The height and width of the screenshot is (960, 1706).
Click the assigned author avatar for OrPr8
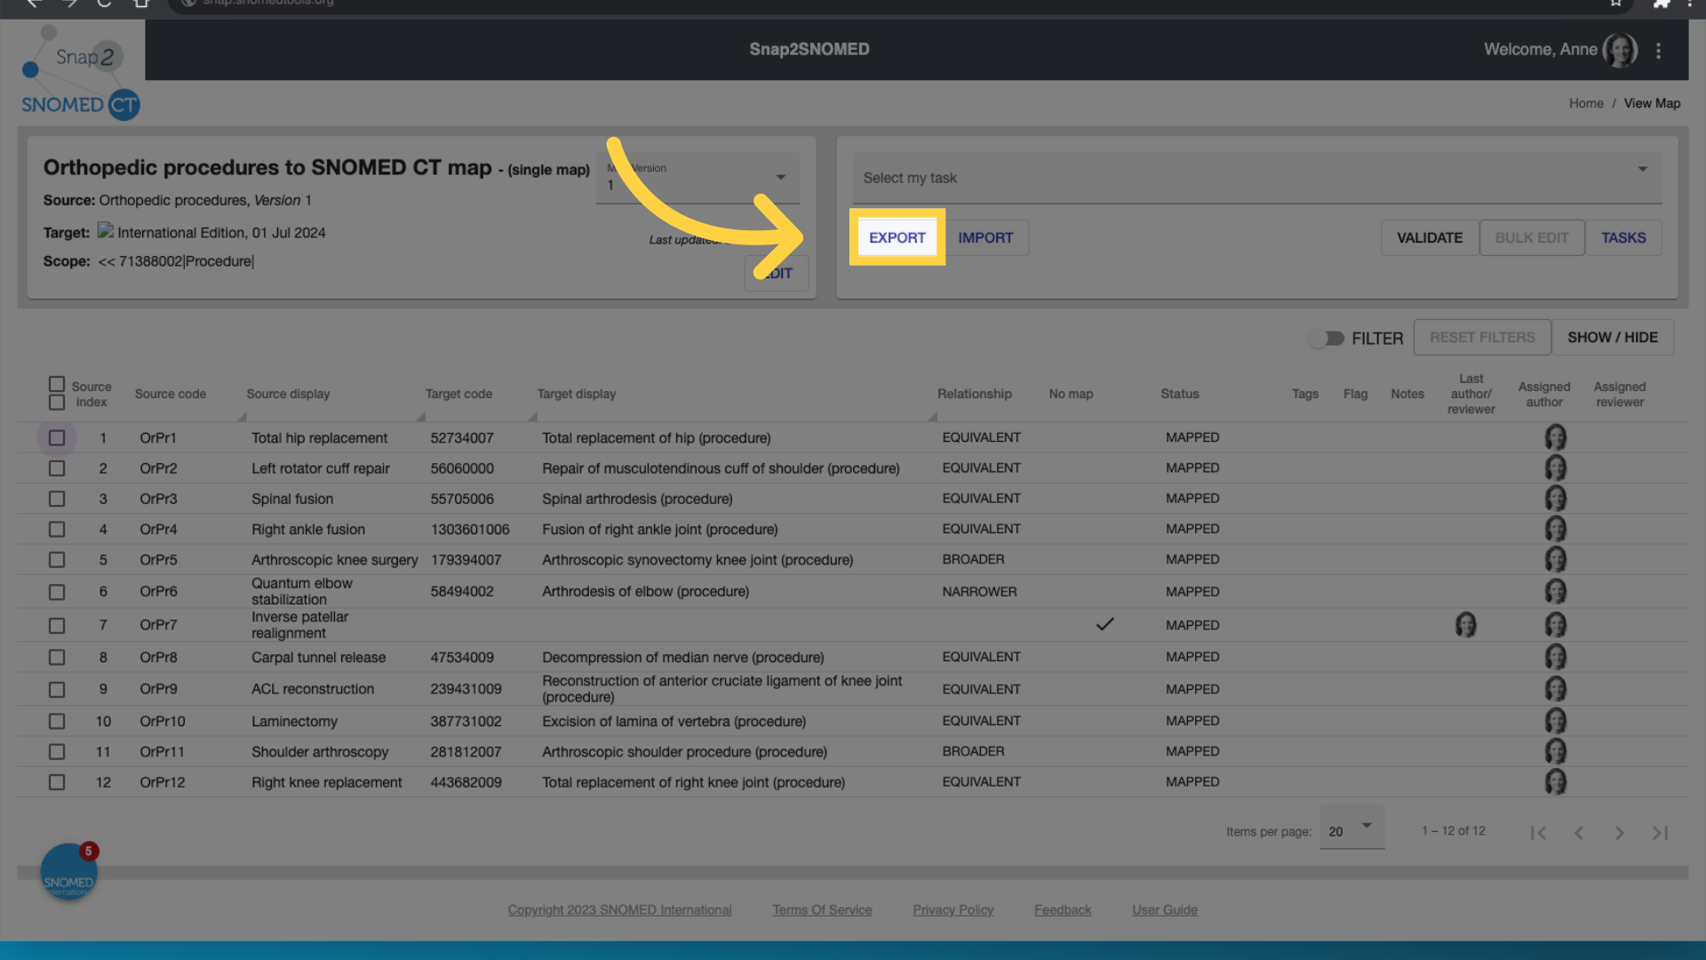pyautogui.click(x=1555, y=657)
